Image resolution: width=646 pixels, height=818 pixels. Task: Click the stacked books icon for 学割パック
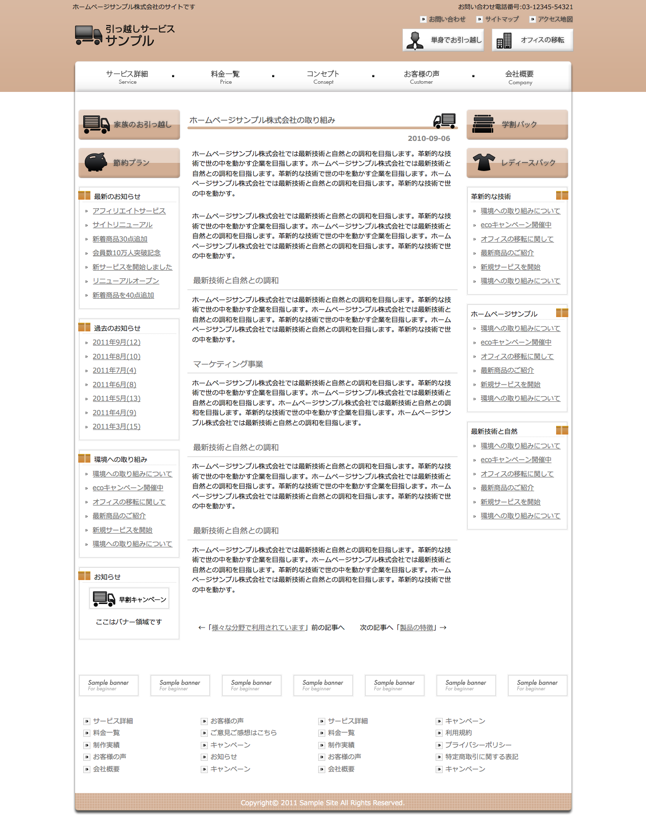coord(483,124)
